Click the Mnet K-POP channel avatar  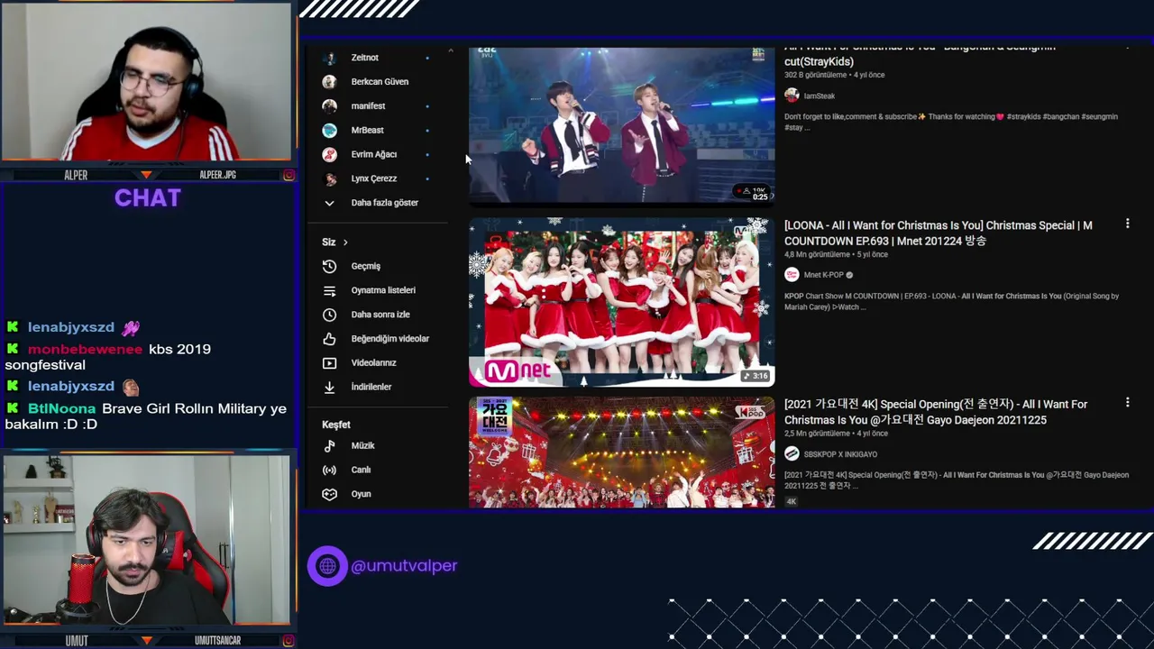792,275
